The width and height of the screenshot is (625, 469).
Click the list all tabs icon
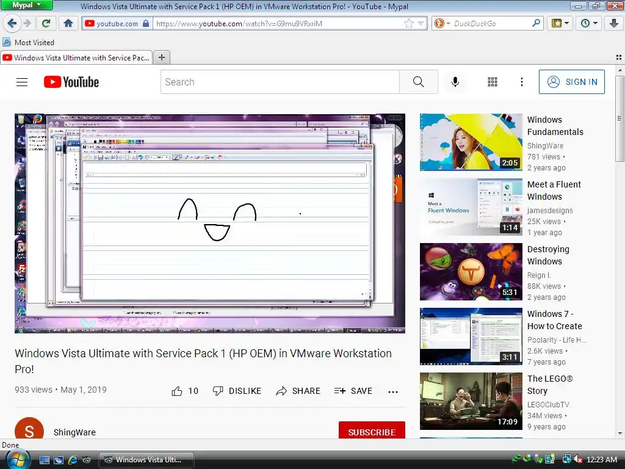pos(619,57)
